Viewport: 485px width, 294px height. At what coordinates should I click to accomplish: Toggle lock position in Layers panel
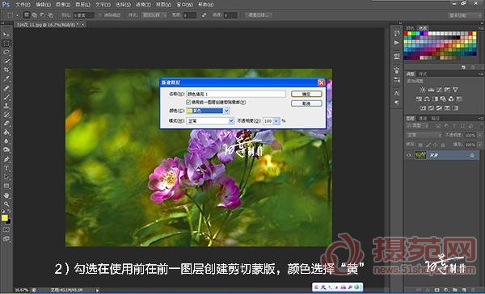pyautogui.click(x=436, y=145)
